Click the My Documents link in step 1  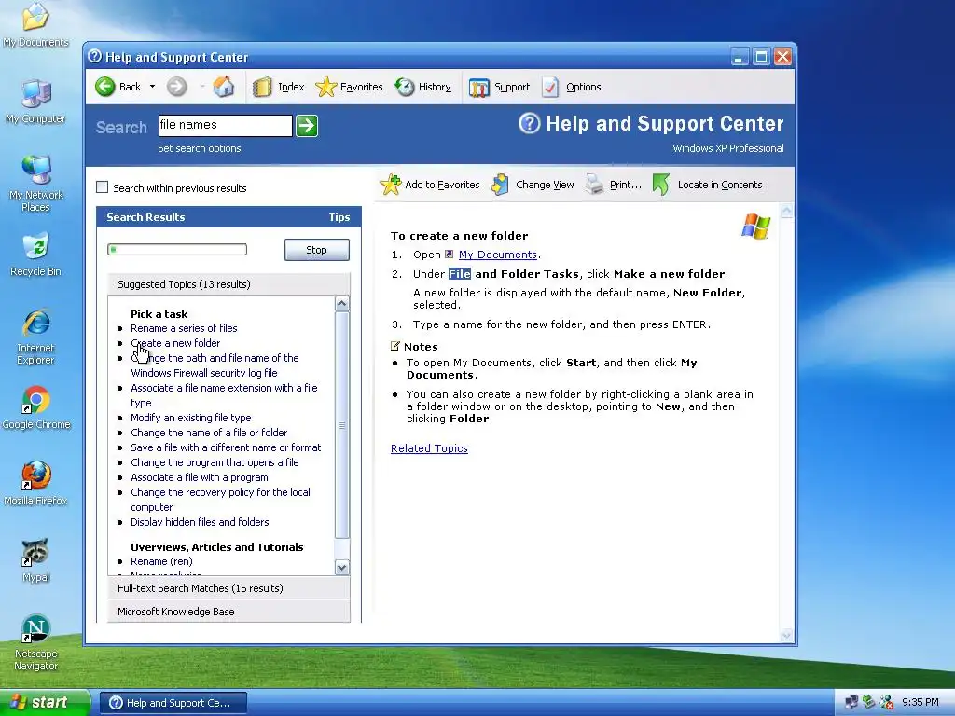(x=498, y=255)
